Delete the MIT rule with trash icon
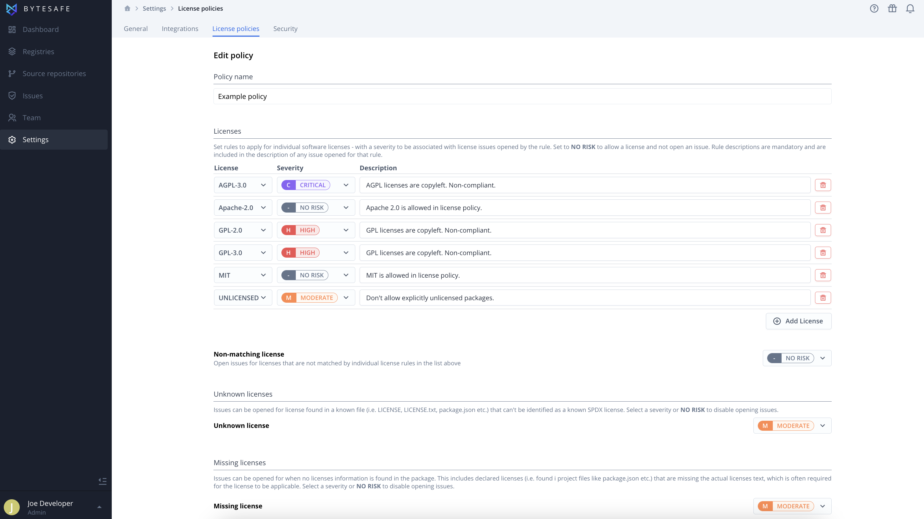The height and width of the screenshot is (519, 924). tap(823, 275)
